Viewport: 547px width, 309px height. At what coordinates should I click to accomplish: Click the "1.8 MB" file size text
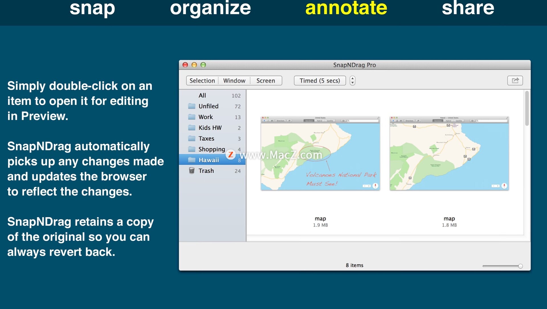[449, 225]
